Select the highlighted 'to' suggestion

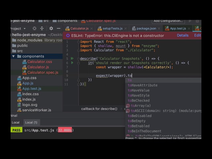pos(163,80)
